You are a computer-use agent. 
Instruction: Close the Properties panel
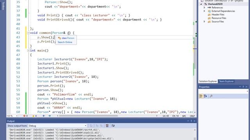point(246,87)
